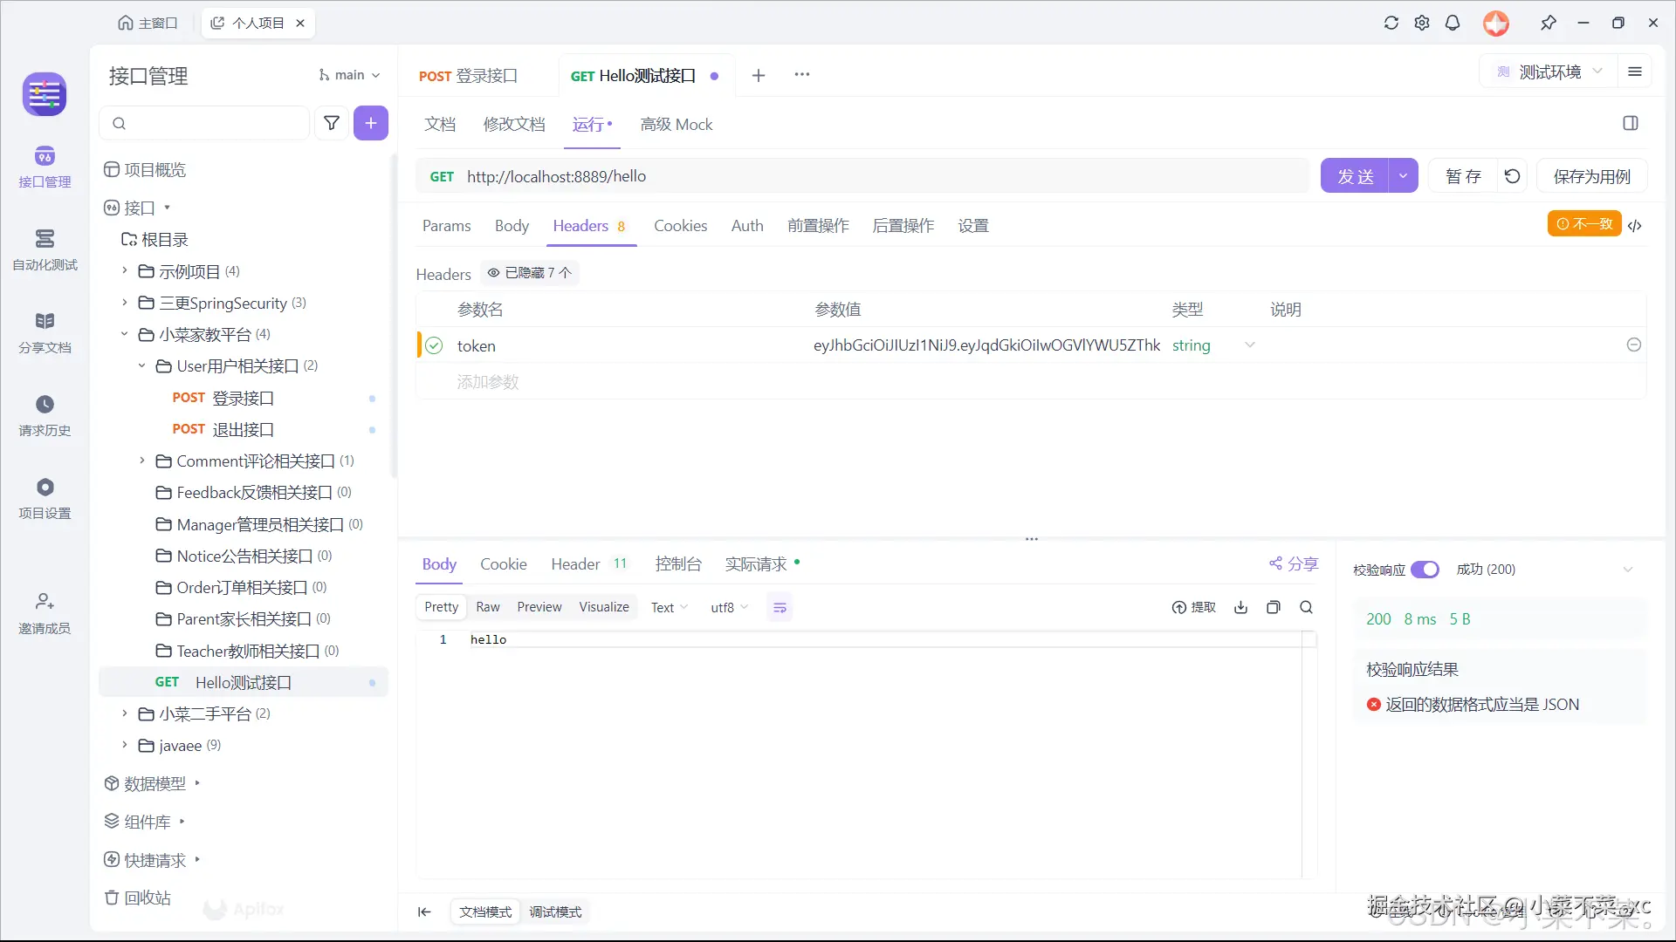This screenshot has height=942, width=1676.
Task: Open the 测试环境 environment dropdown
Action: (x=1549, y=72)
